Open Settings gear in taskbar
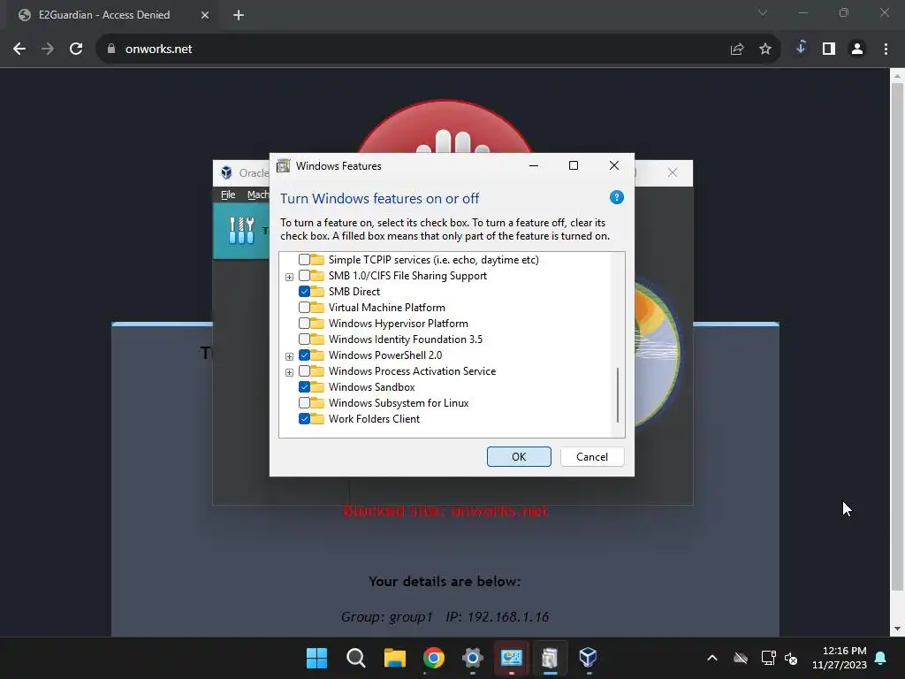 (472, 658)
